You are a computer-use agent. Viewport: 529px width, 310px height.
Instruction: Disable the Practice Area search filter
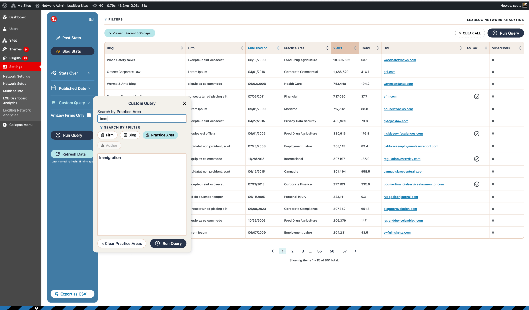pos(160,135)
